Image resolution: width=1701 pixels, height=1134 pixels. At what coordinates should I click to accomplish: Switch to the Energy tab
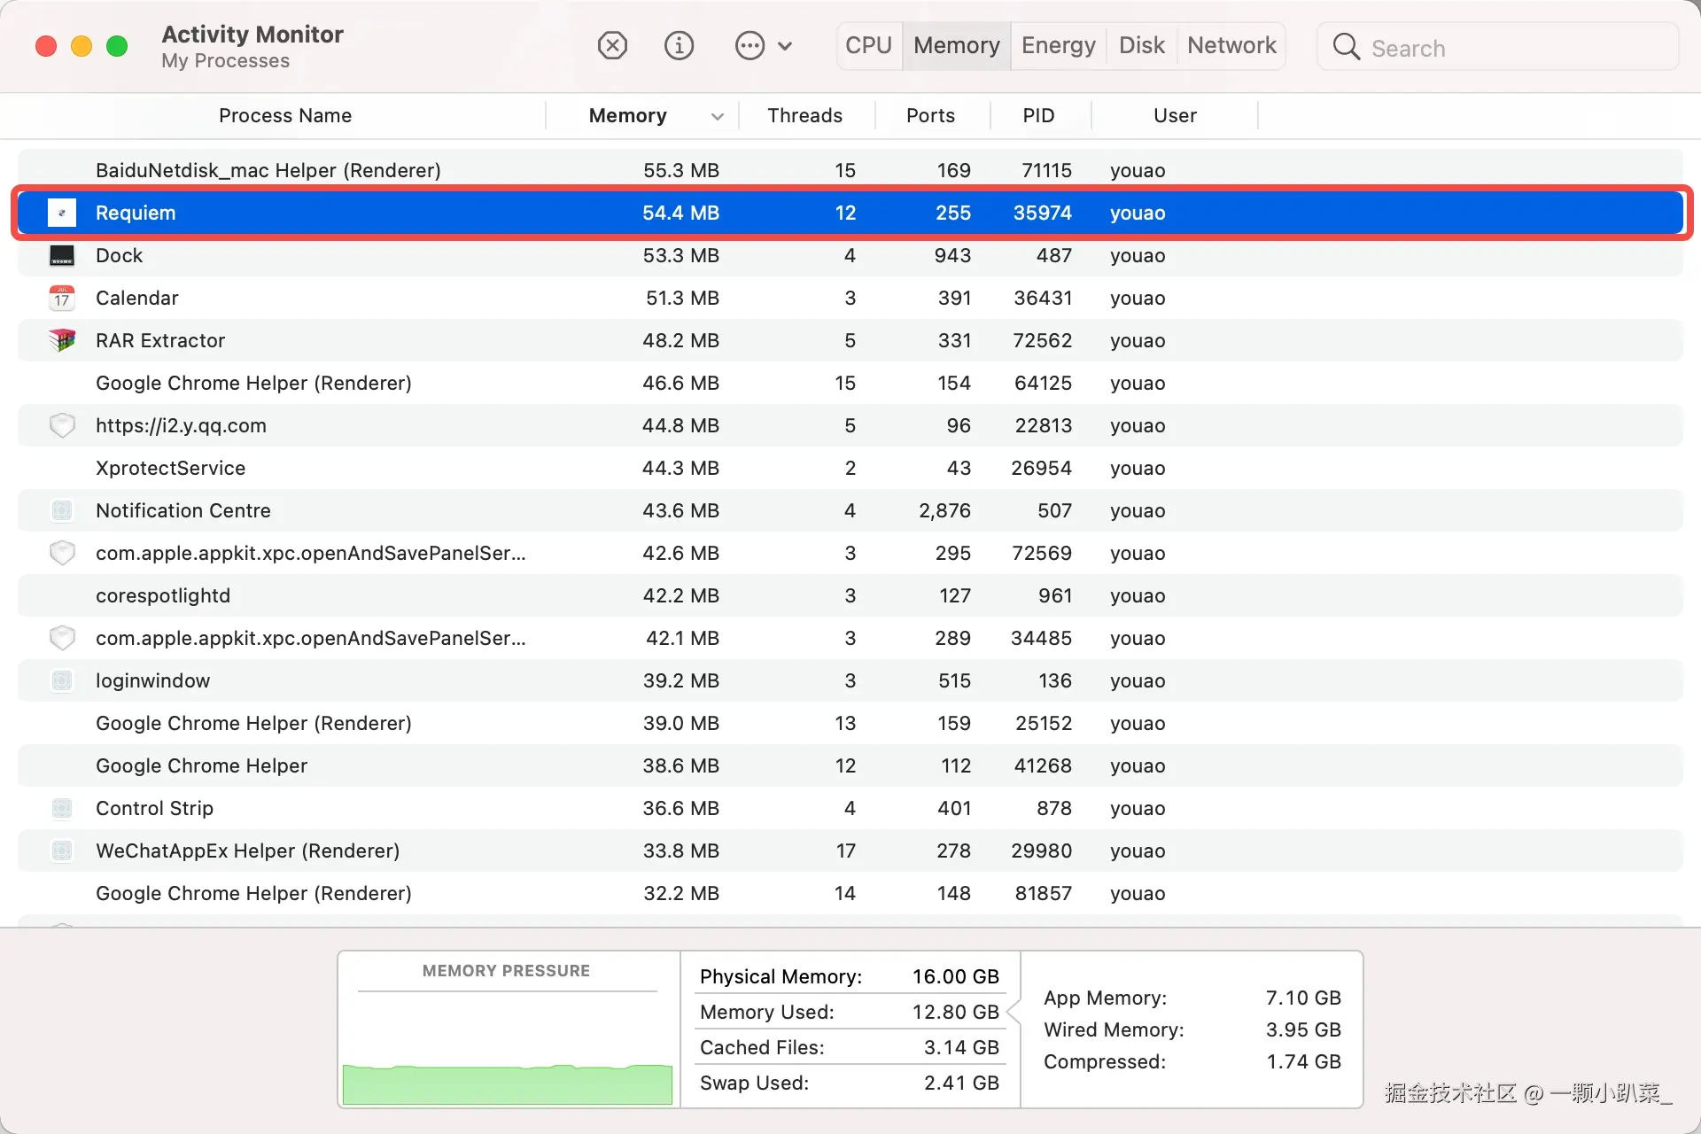pyautogui.click(x=1058, y=45)
